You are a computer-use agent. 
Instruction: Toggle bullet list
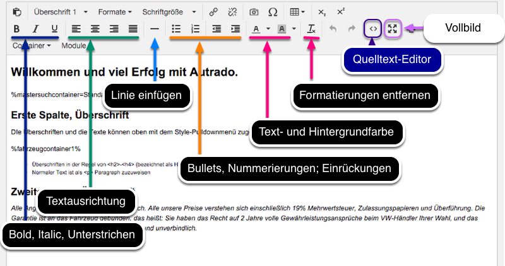click(x=176, y=29)
